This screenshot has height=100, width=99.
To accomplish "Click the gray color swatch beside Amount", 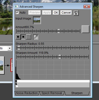I will pos(85,29).
